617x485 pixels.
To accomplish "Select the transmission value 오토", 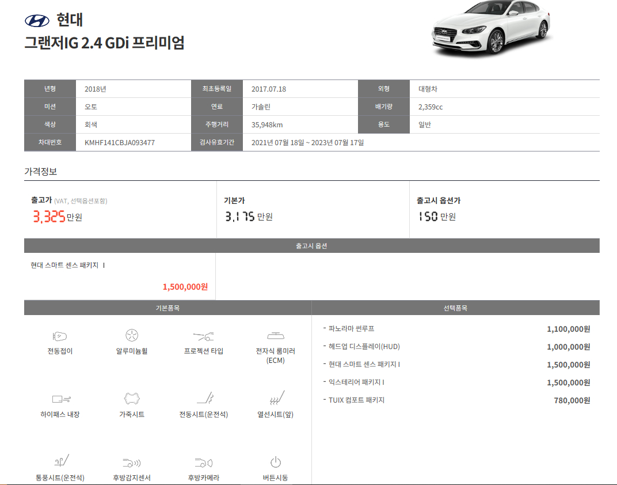I will point(91,107).
